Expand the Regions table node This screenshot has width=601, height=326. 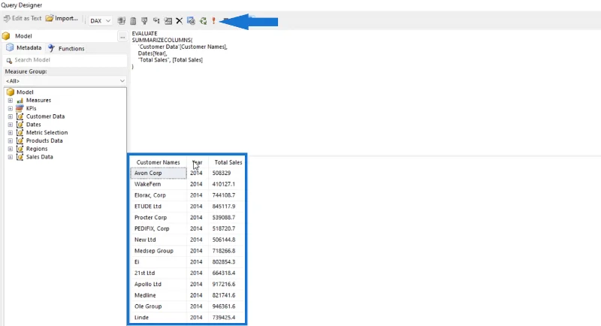click(11, 149)
